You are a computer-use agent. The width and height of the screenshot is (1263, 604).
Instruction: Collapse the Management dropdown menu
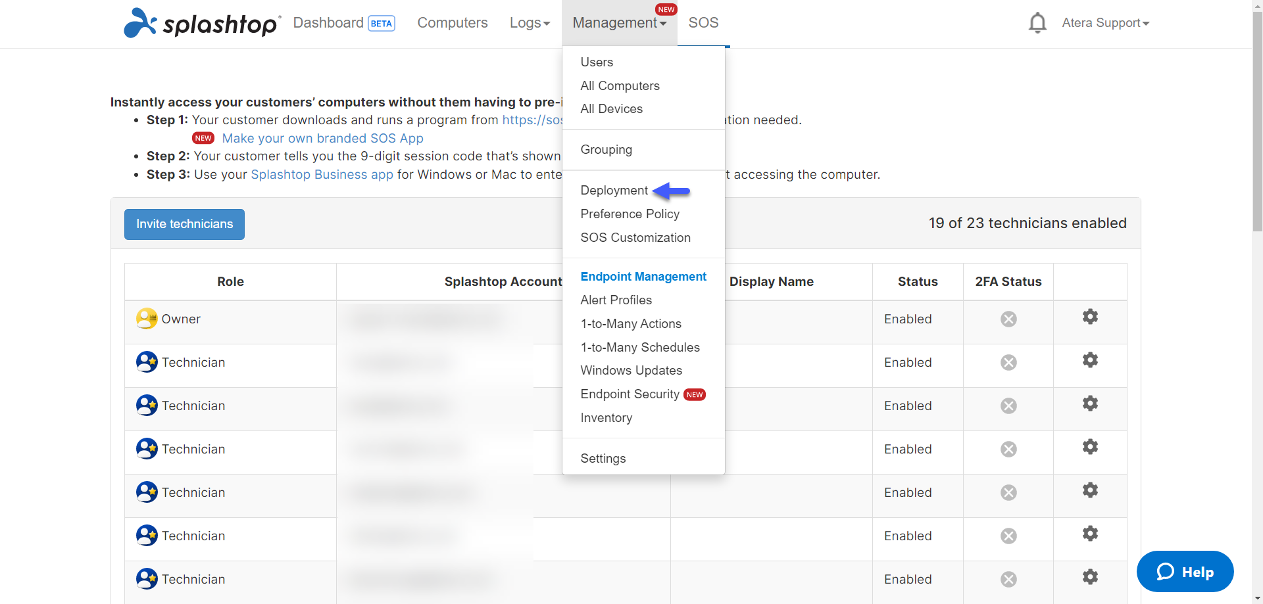[620, 23]
